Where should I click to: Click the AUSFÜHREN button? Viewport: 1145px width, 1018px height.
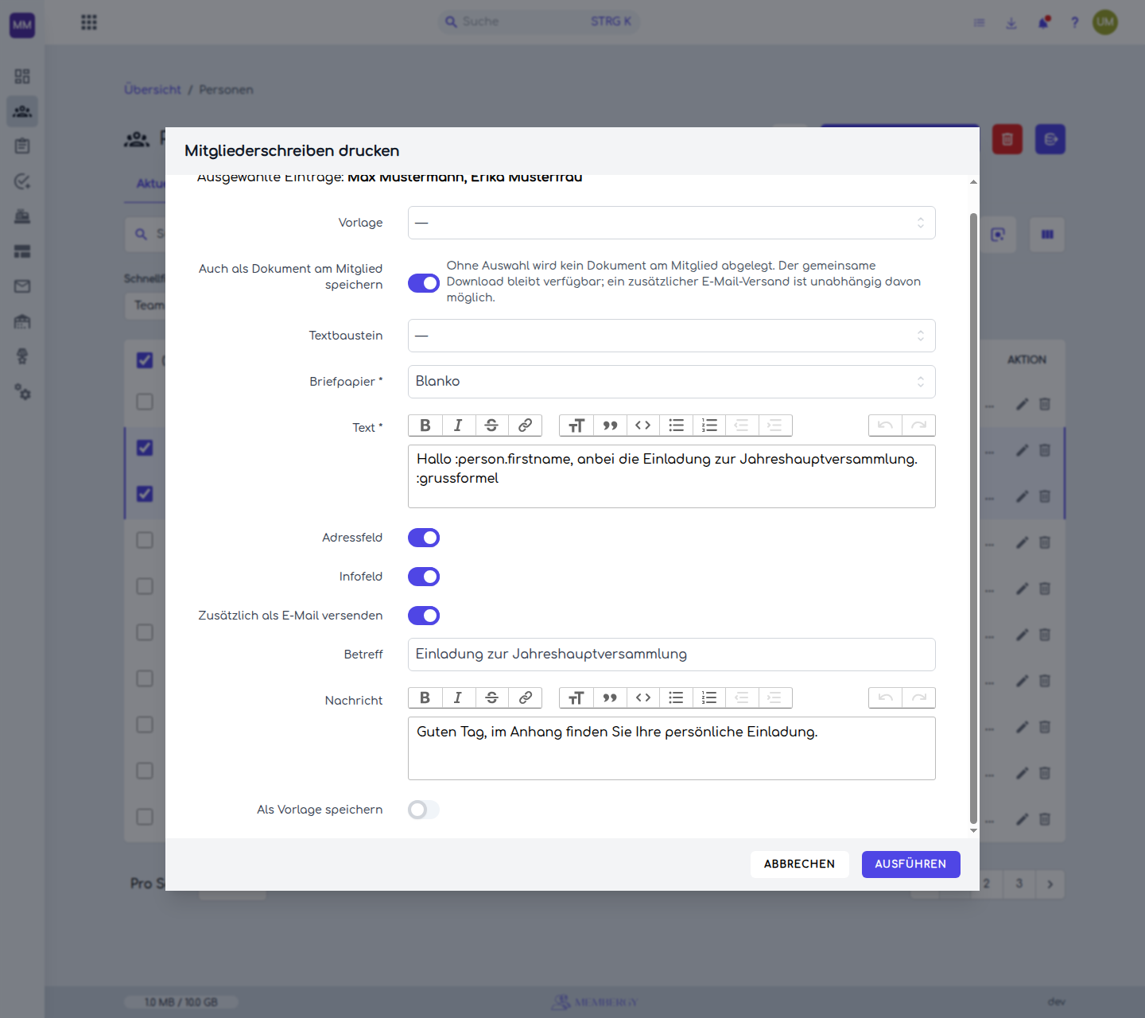(911, 865)
